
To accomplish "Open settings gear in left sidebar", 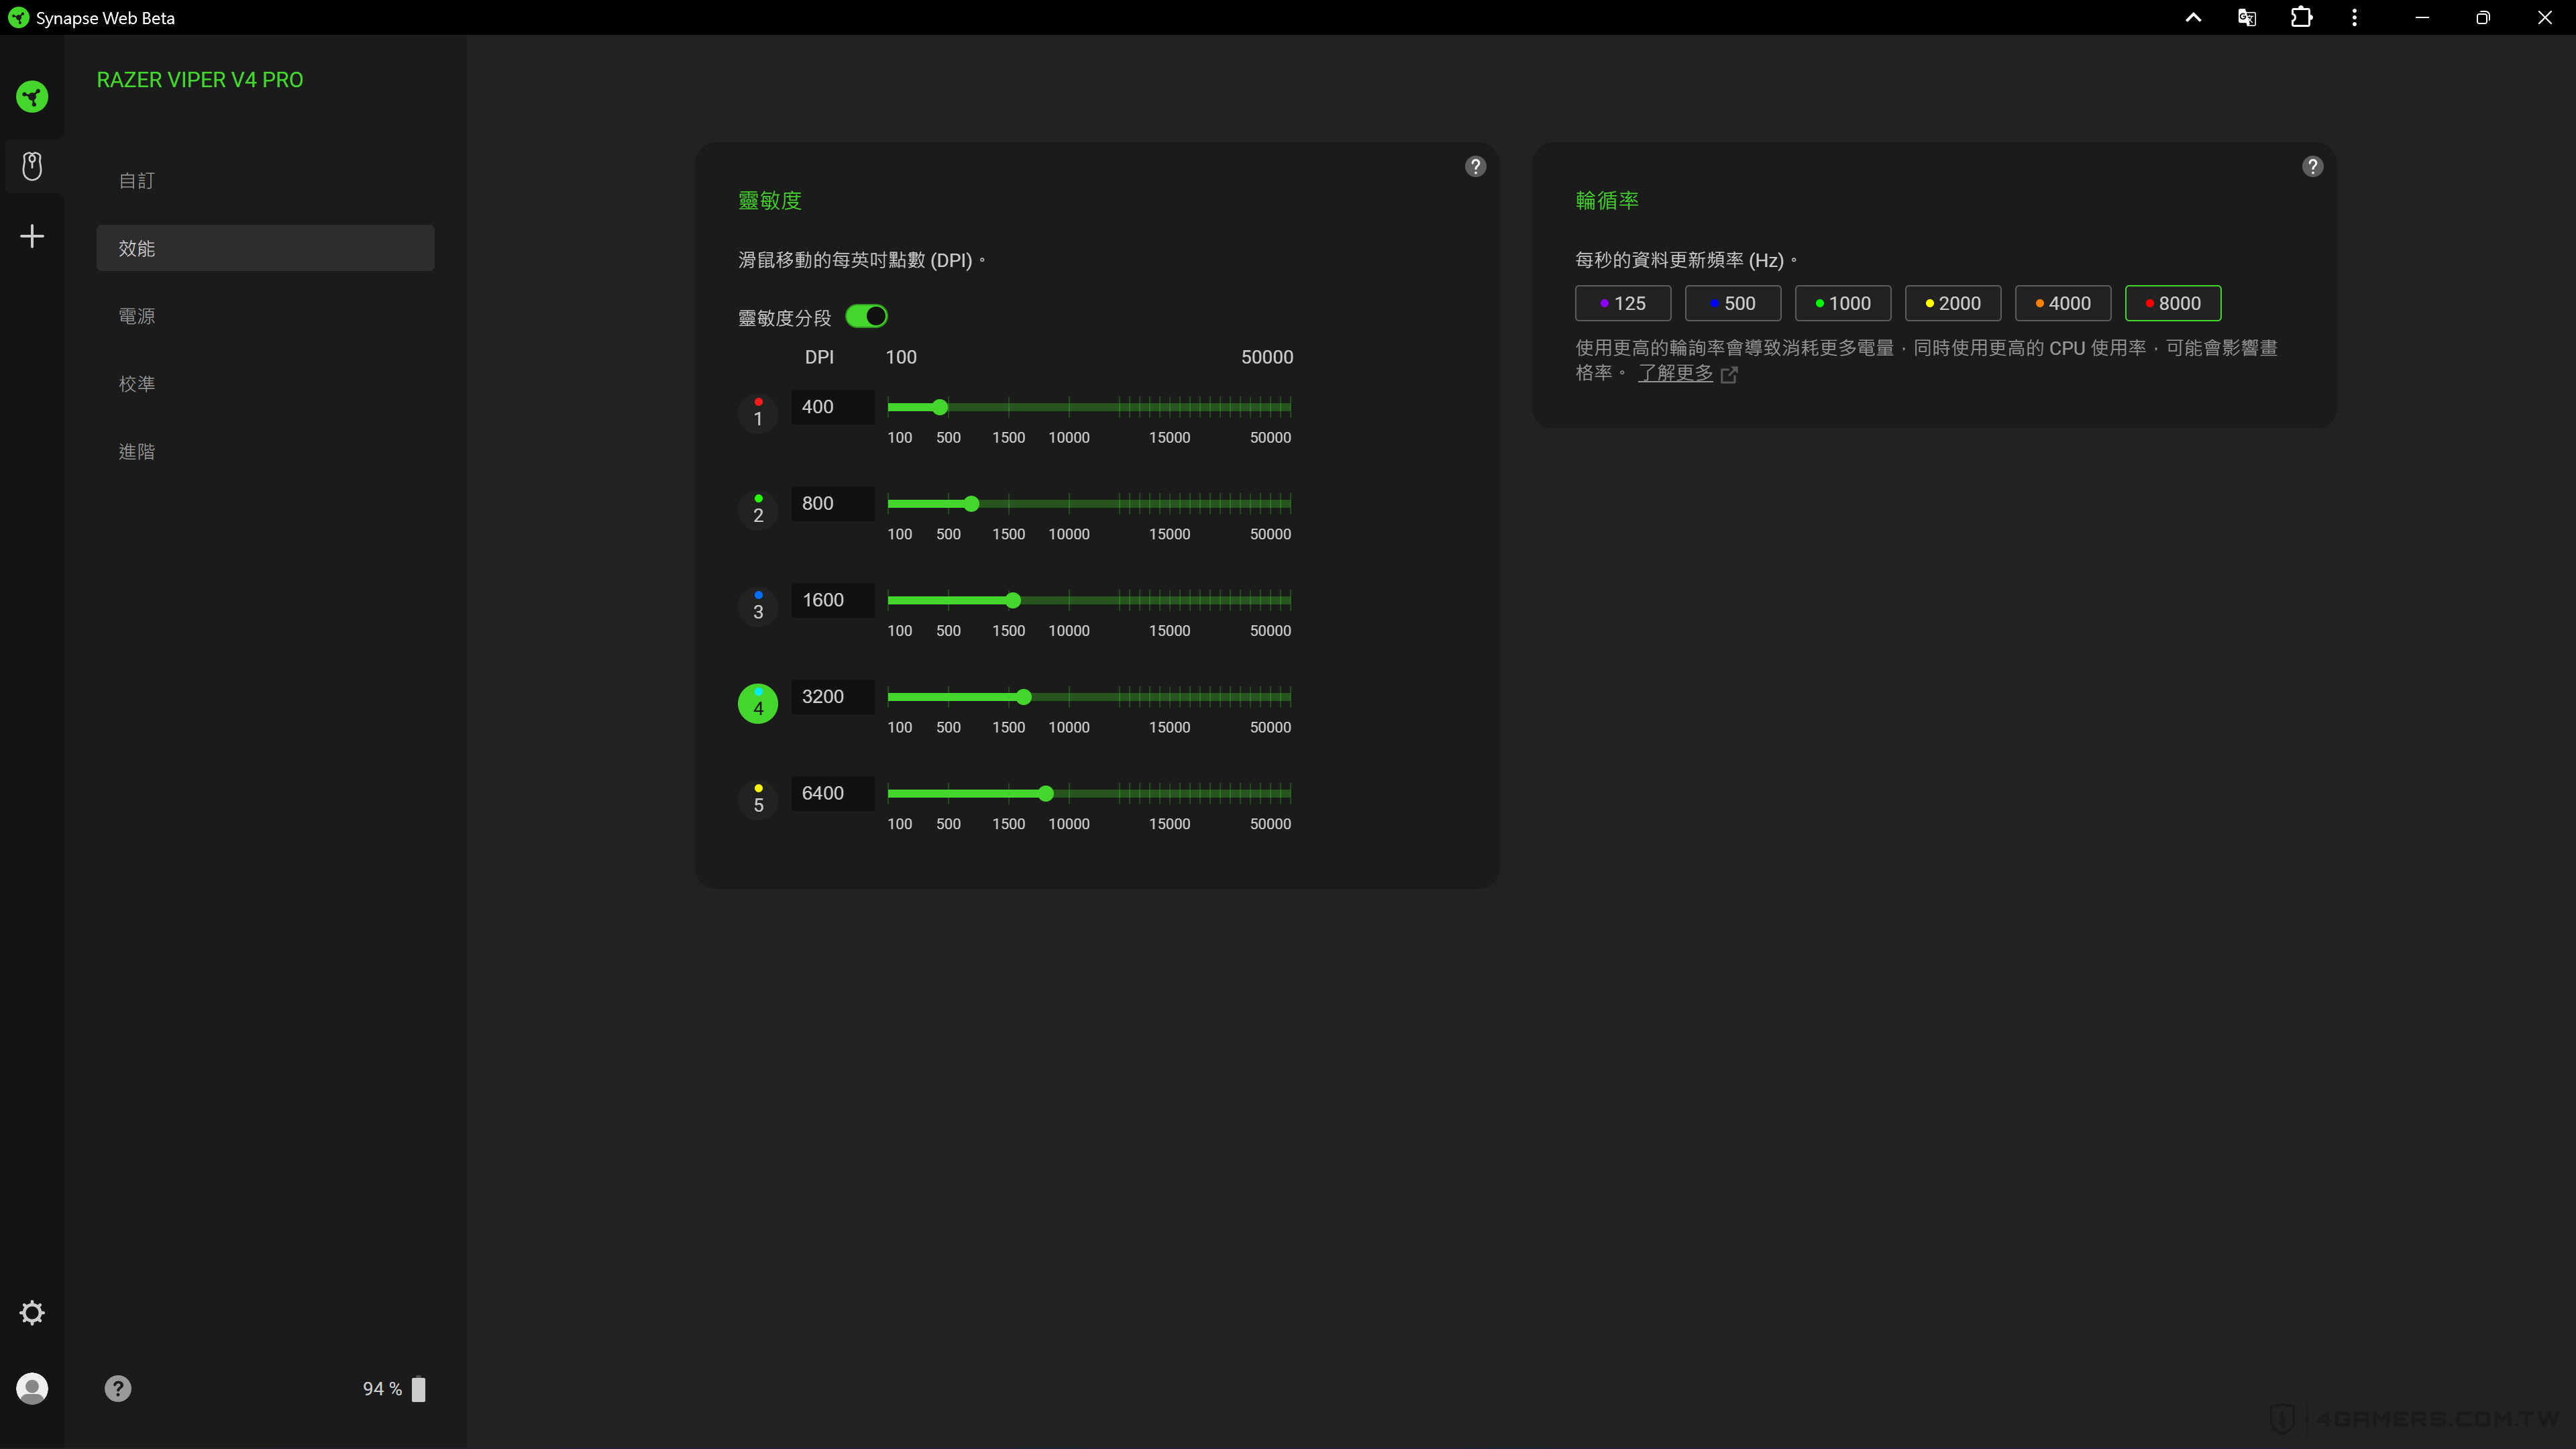I will (32, 1312).
